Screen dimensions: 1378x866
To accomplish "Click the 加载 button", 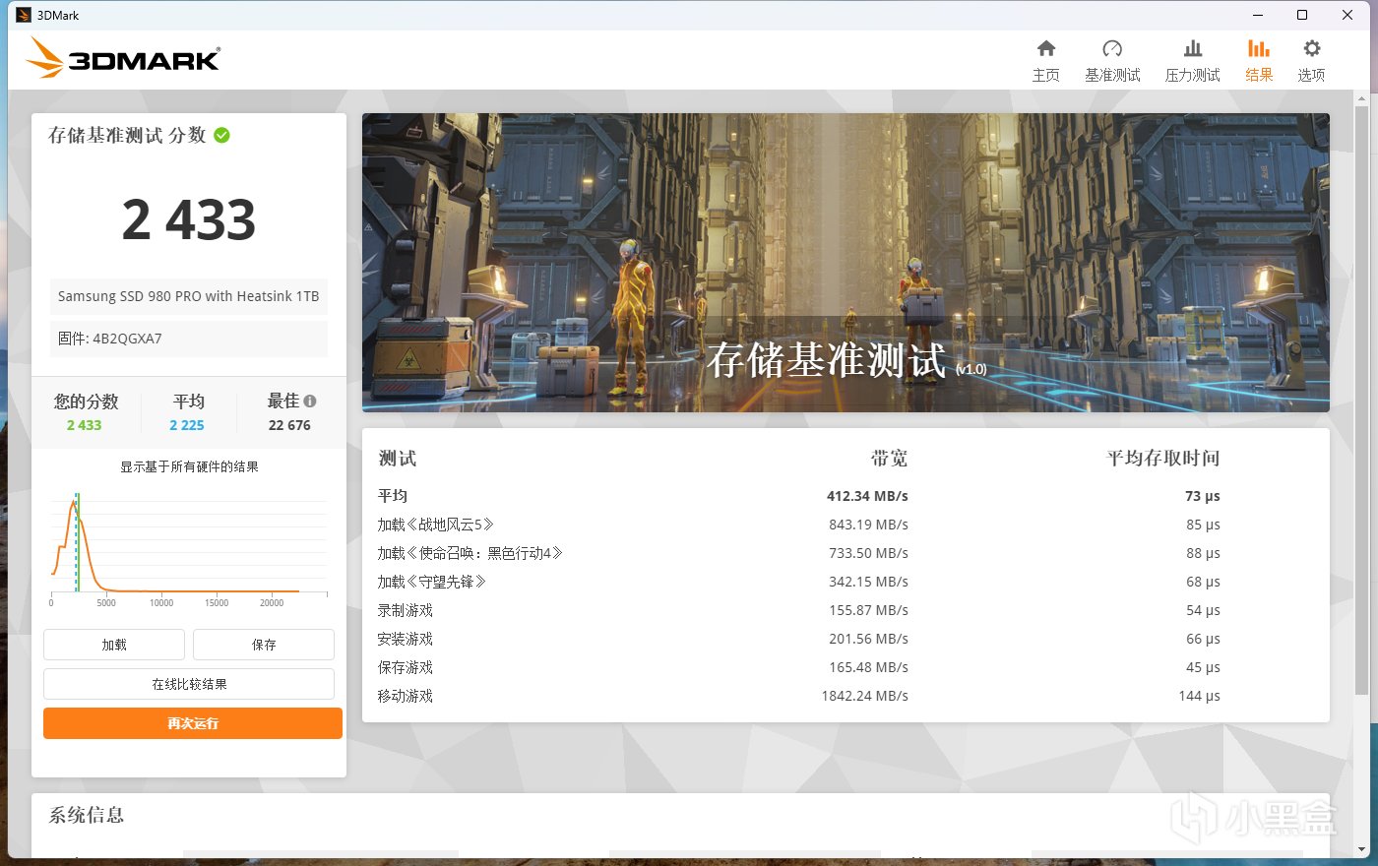I will click(114, 645).
